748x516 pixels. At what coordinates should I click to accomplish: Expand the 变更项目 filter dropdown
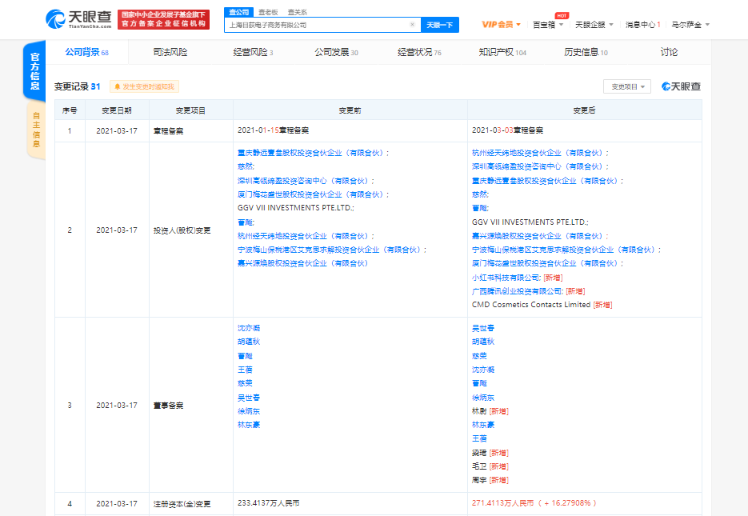point(630,86)
